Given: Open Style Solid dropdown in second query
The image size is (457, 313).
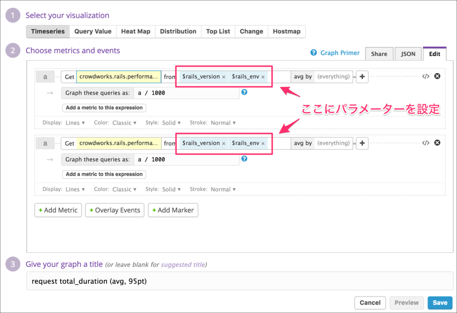Looking at the screenshot, I should click(171, 189).
